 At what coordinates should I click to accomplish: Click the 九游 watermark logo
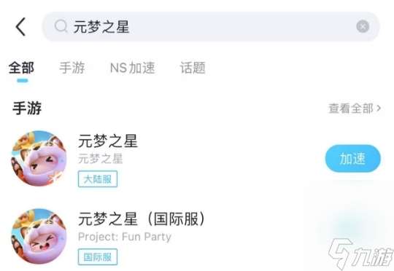[x=361, y=254]
